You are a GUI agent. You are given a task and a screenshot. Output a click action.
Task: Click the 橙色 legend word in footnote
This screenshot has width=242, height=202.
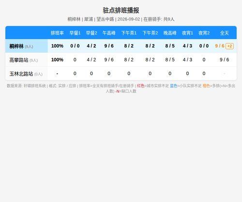(206, 86)
